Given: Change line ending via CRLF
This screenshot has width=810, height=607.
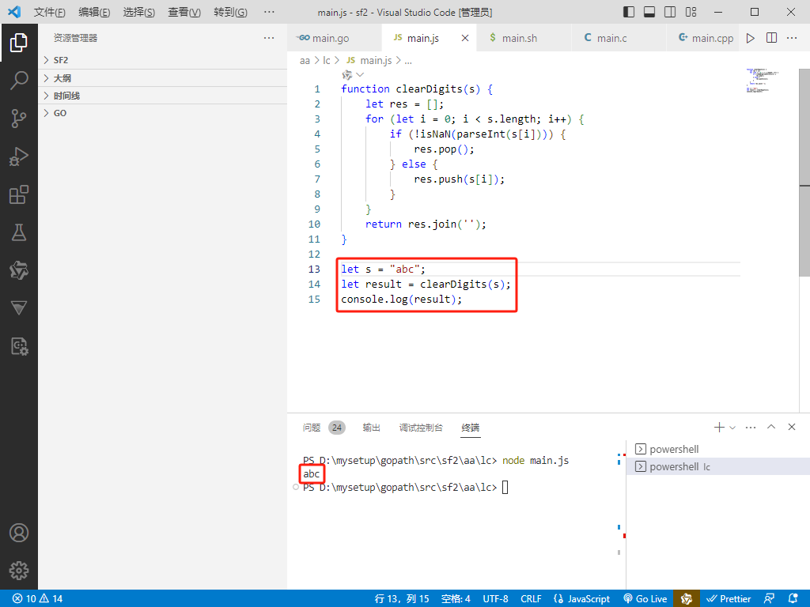Looking at the screenshot, I should click(531, 599).
